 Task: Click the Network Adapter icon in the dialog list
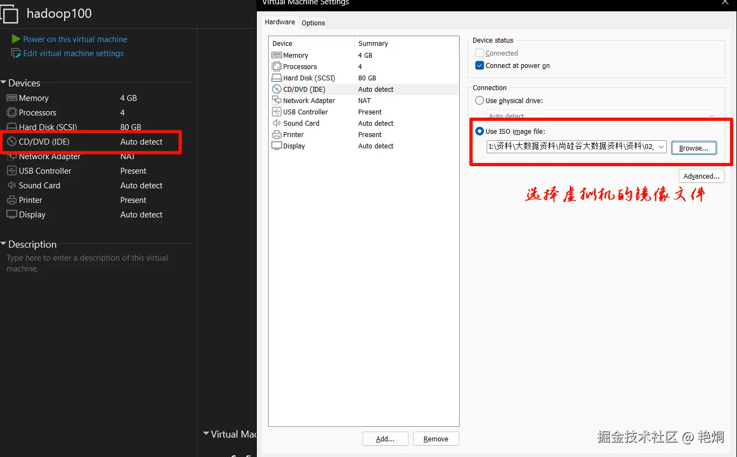(x=276, y=100)
